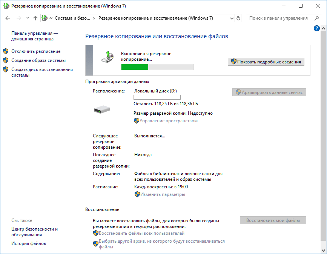Click the window title bar app icon
The image size is (327, 254).
tap(6, 6)
